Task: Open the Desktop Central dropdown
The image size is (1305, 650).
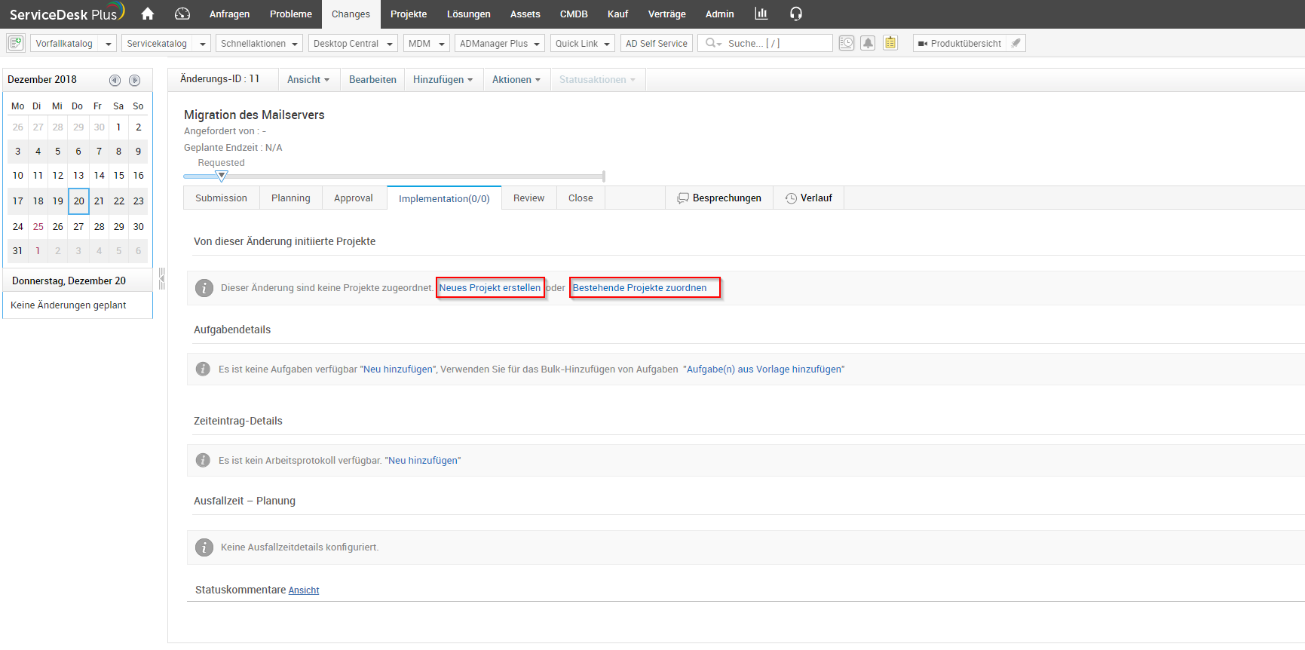Action: tap(353, 43)
